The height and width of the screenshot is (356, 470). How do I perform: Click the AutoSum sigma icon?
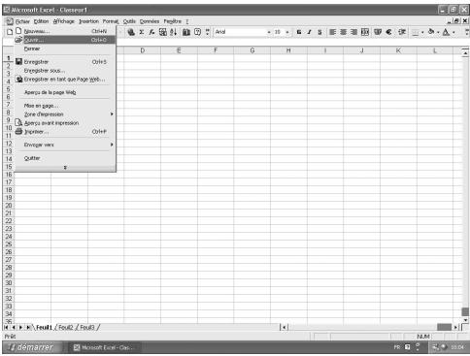(142, 32)
